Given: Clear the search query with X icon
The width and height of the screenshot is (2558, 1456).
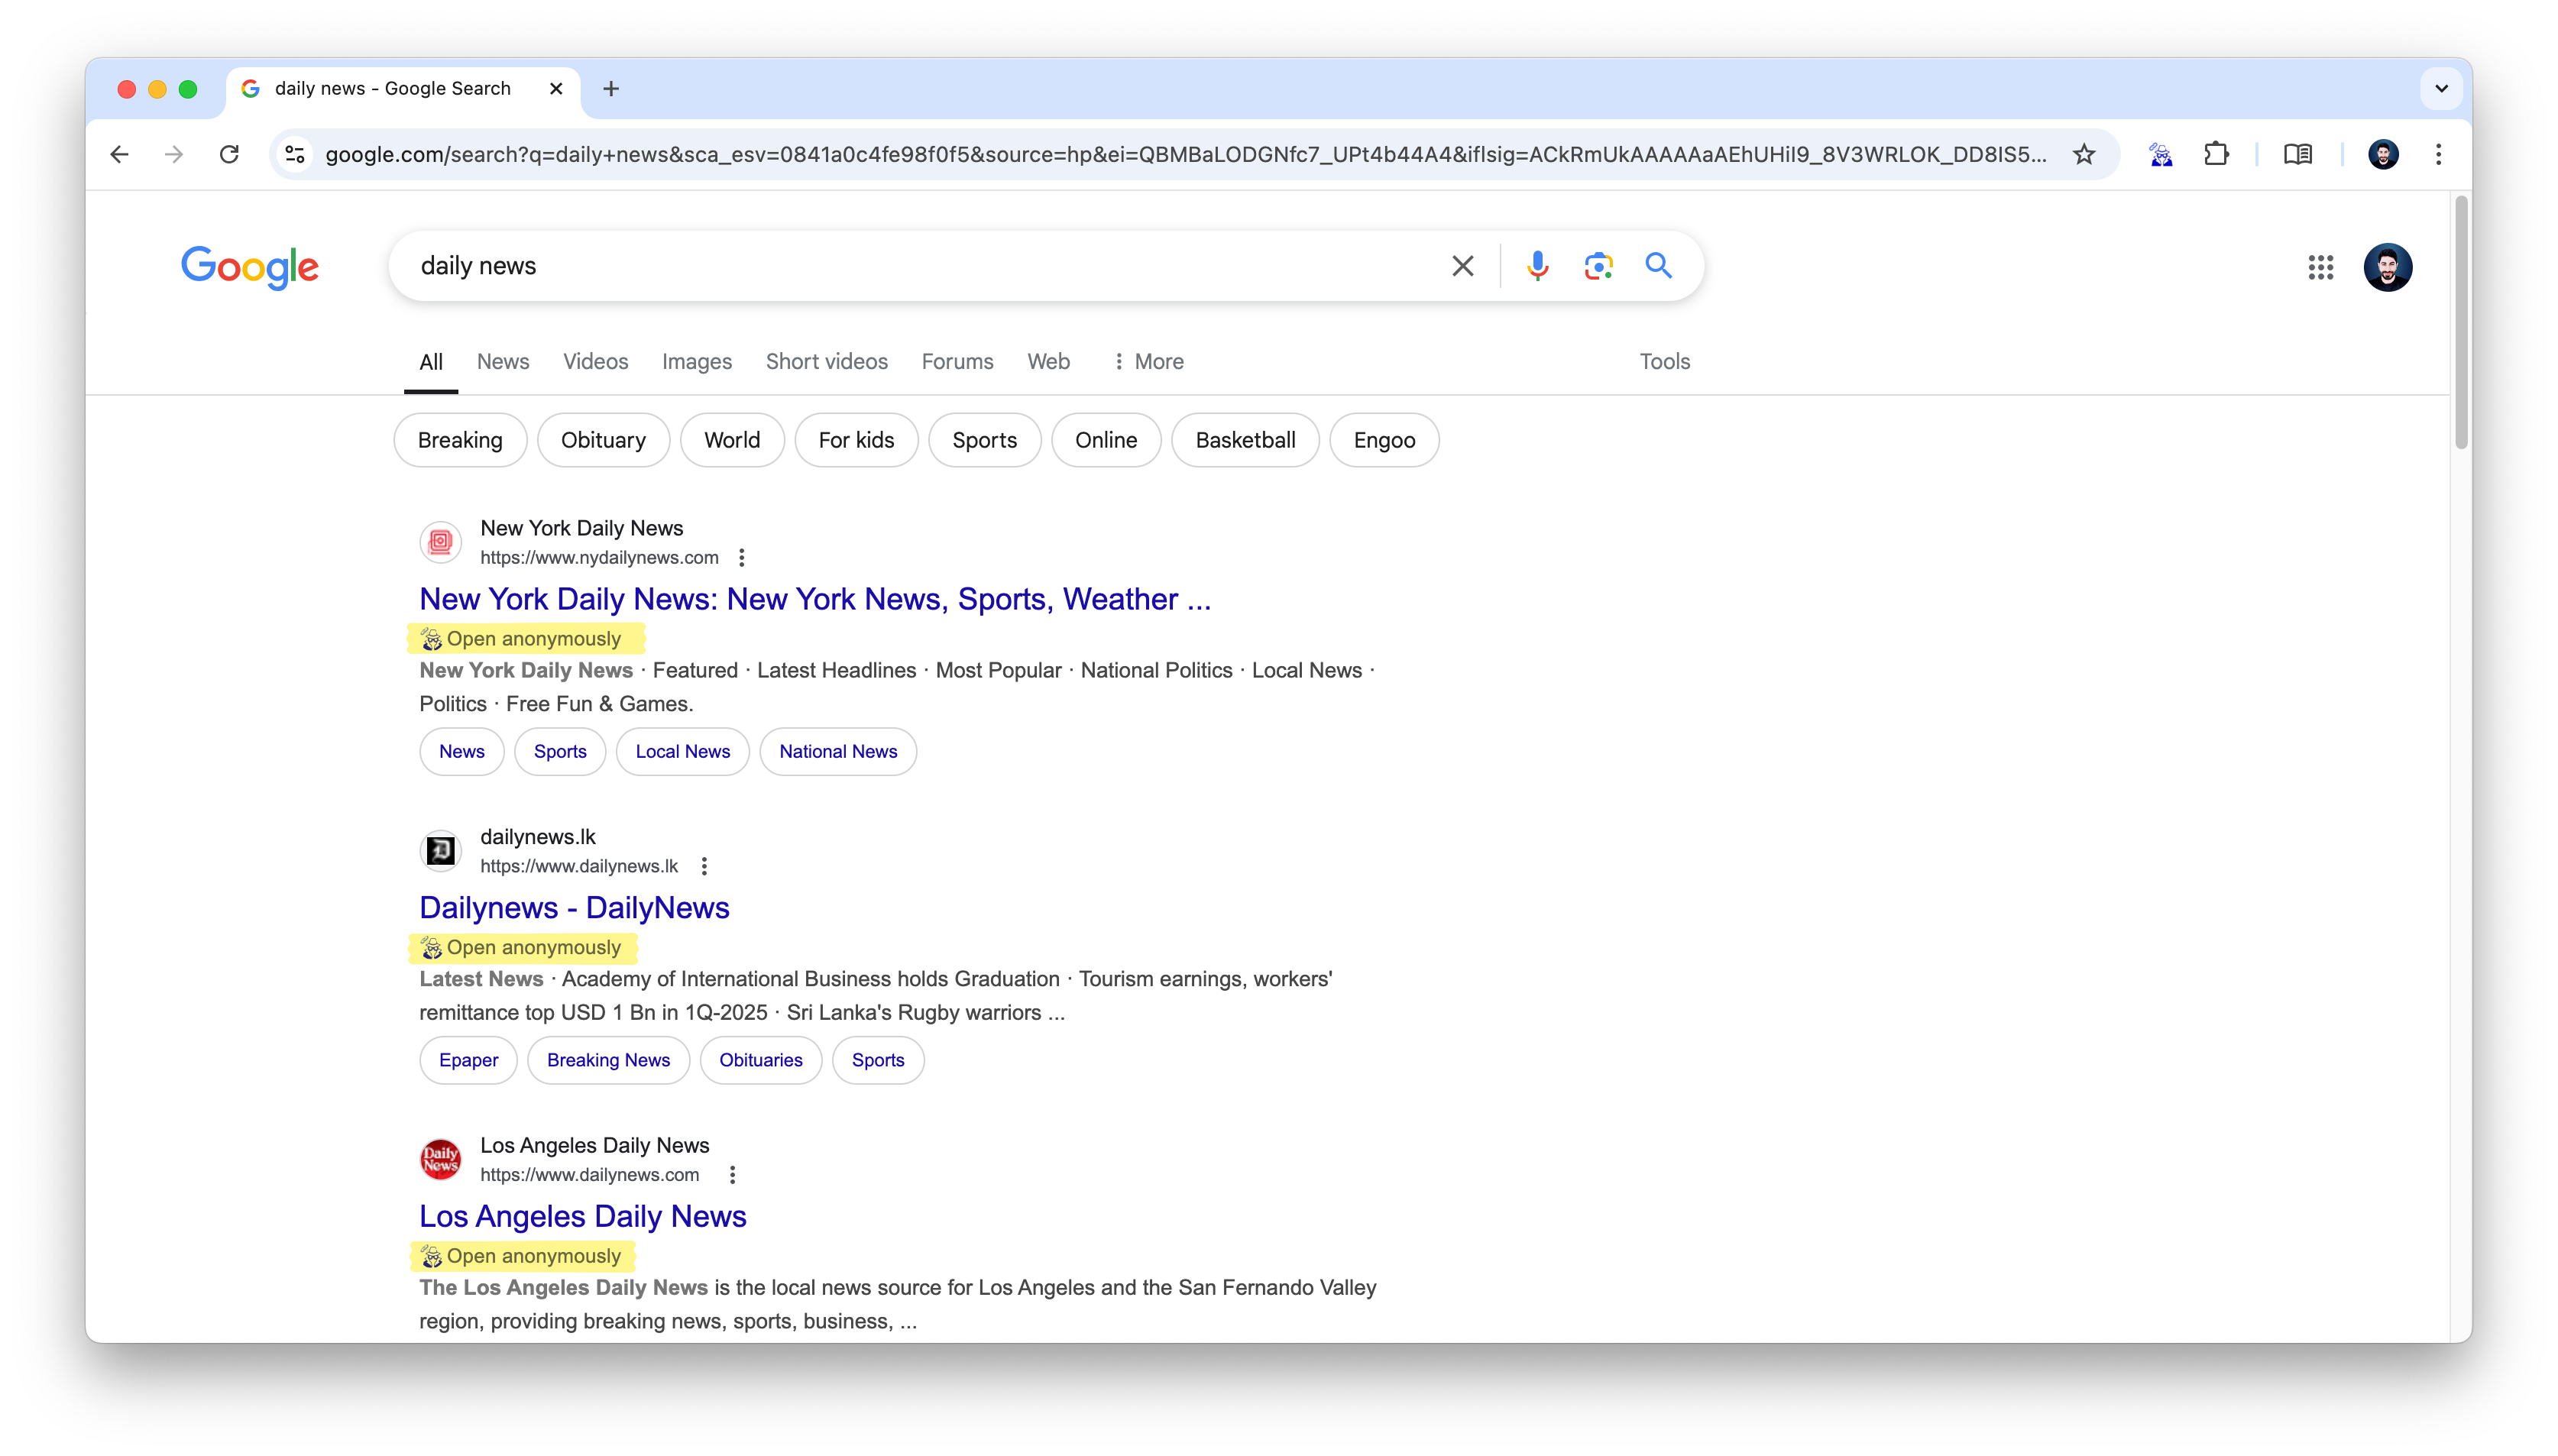Looking at the screenshot, I should tap(1462, 266).
